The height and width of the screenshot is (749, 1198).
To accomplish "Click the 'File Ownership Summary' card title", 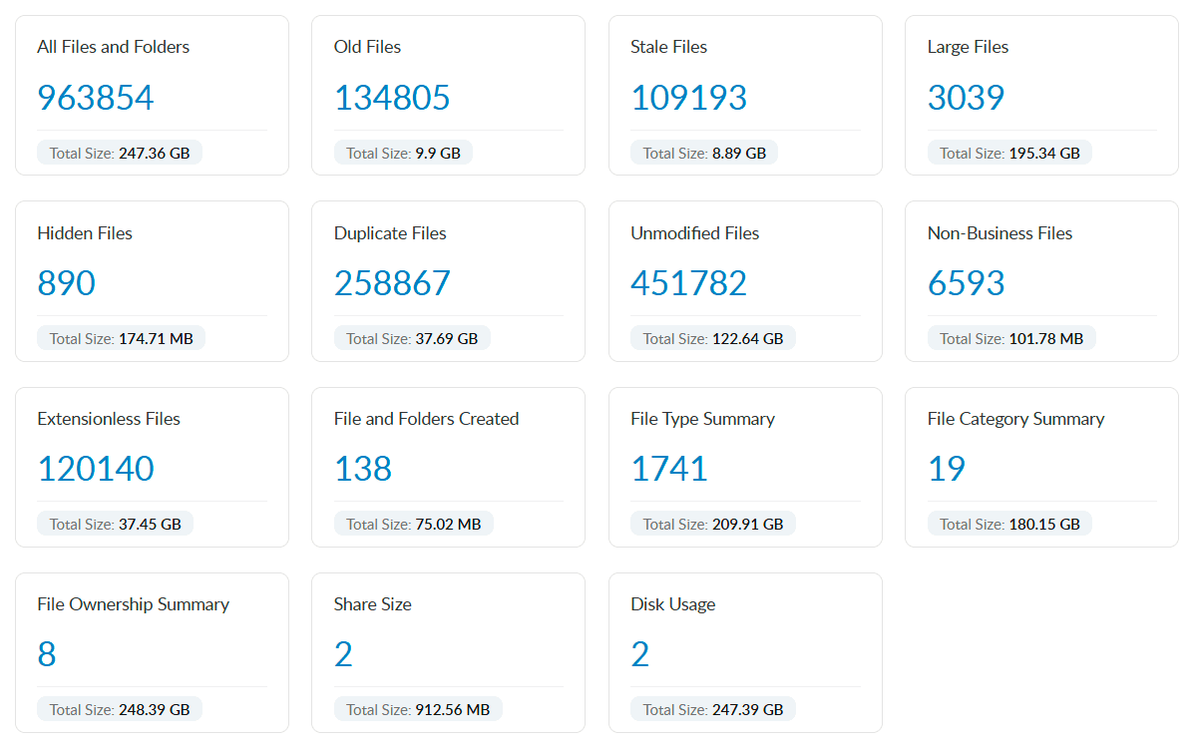I will click(133, 604).
